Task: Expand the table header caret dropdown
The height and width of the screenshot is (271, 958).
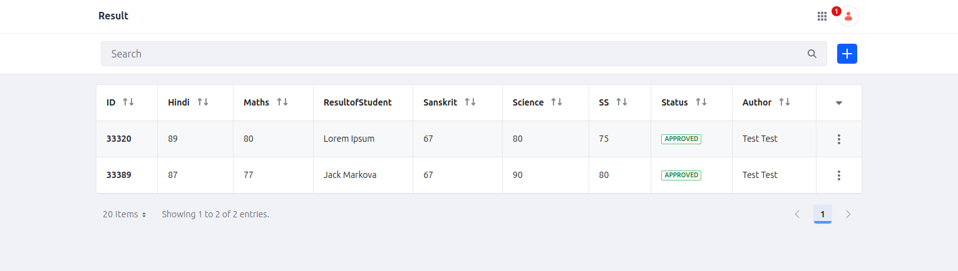Action: click(x=839, y=103)
